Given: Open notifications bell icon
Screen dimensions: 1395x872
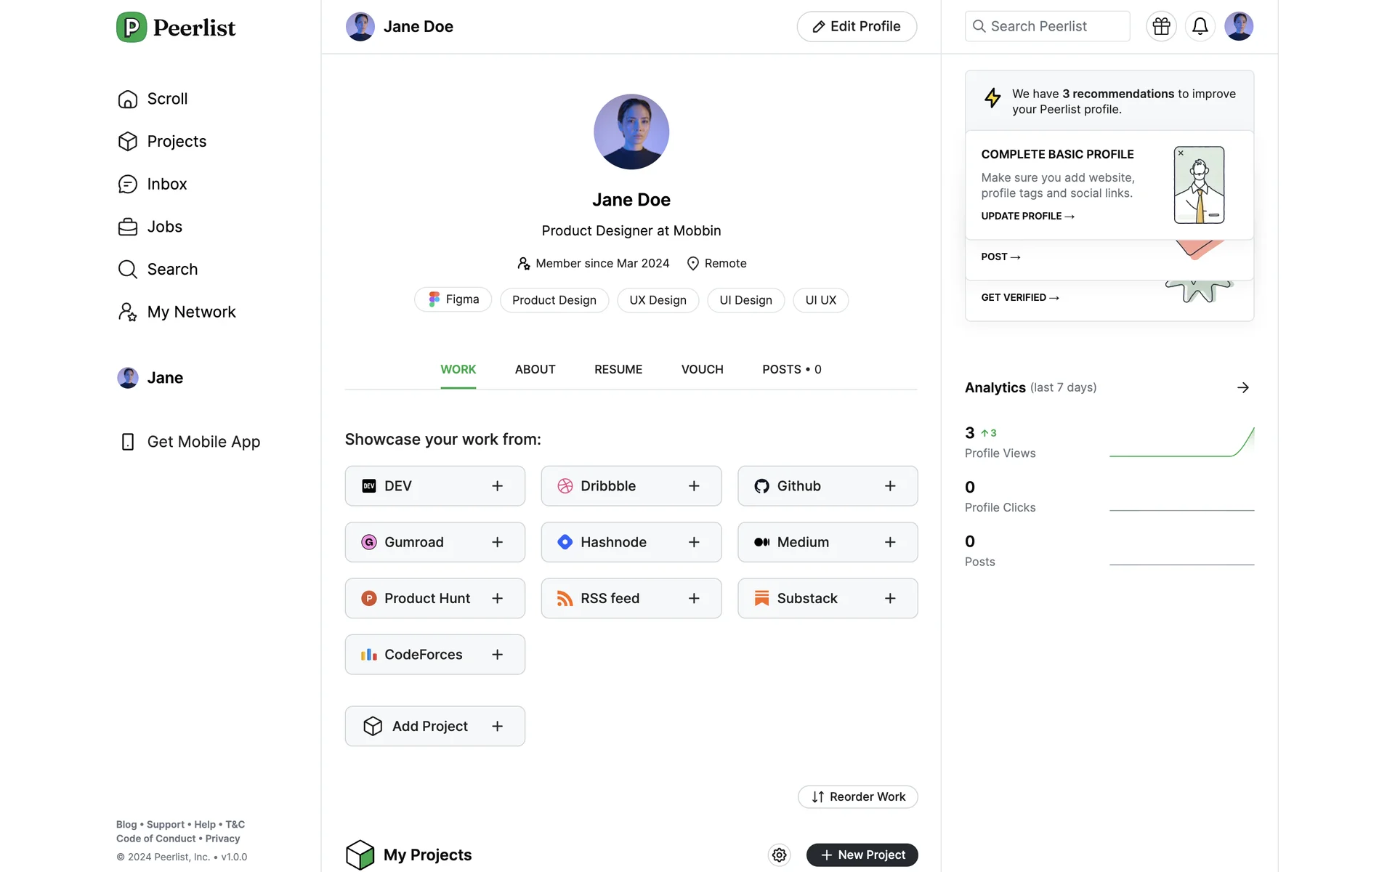Looking at the screenshot, I should (1200, 26).
